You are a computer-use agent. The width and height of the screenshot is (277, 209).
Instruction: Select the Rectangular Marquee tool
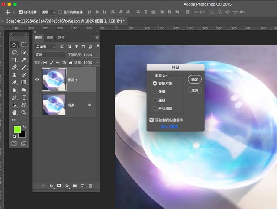(x=24, y=45)
